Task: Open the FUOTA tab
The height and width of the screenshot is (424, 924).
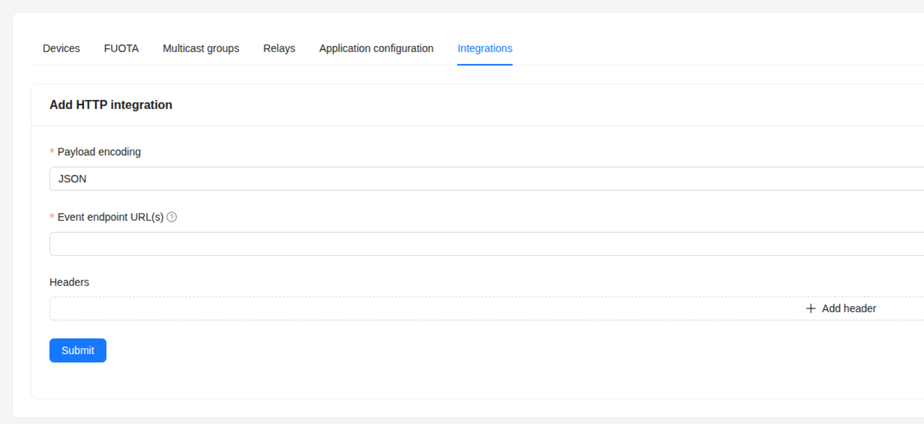Action: click(121, 49)
